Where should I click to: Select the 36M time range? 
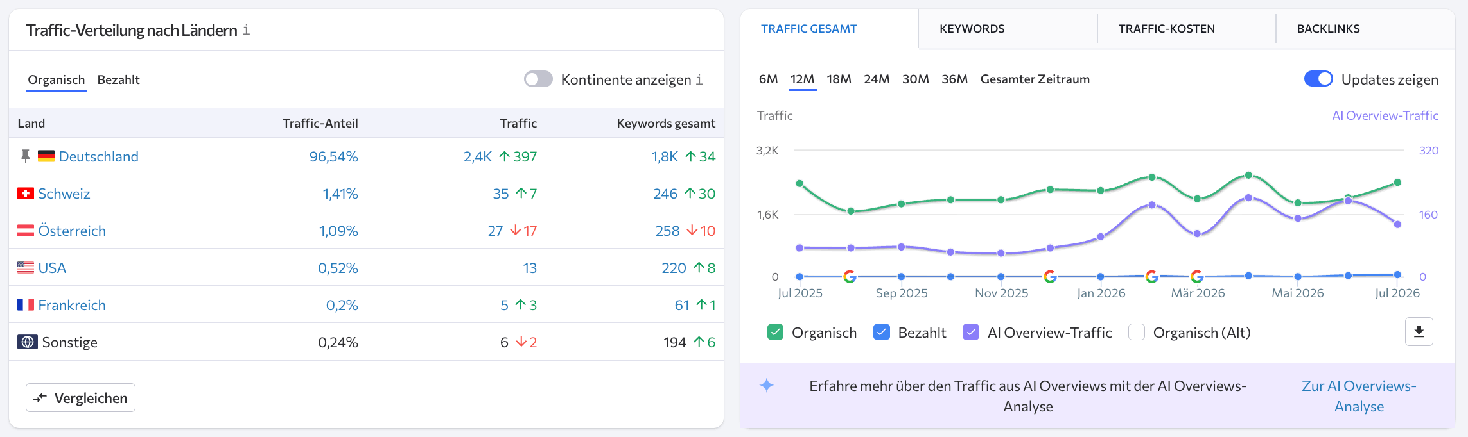955,79
